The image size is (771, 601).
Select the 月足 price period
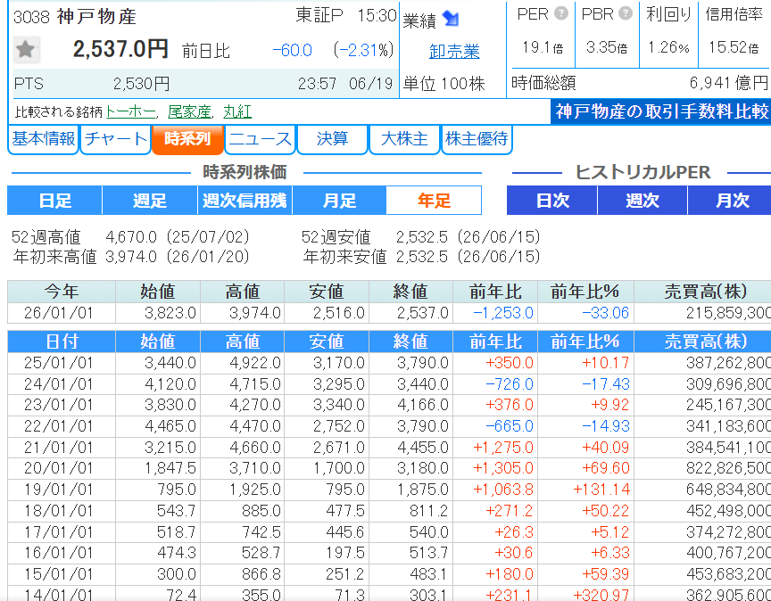339,201
